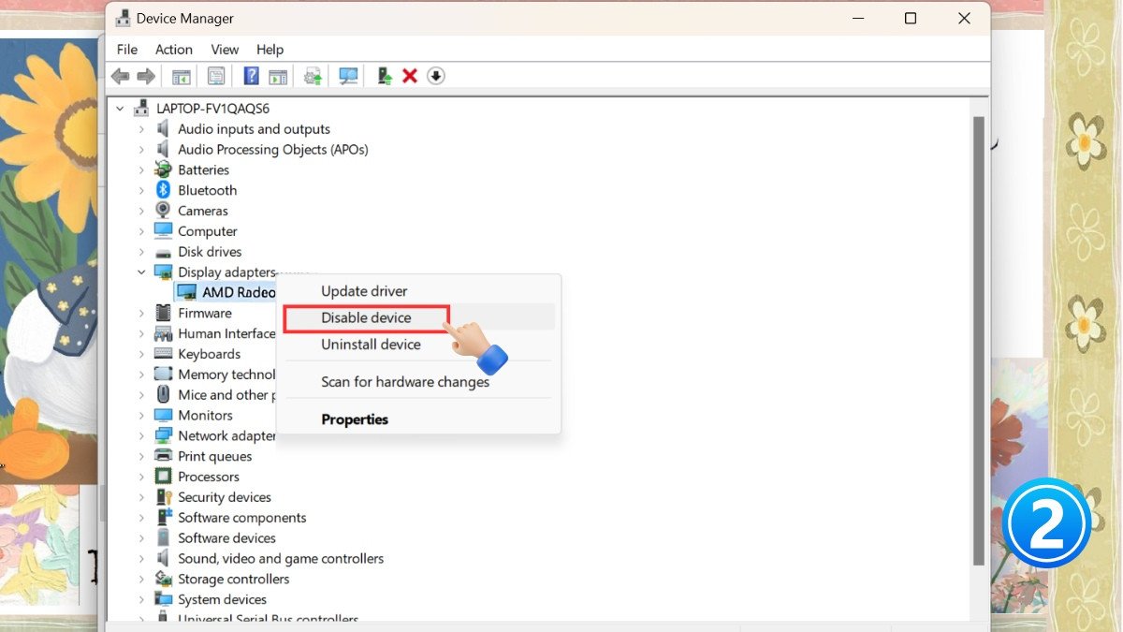This screenshot has height=632, width=1123.
Task: Click the vertical scrollbar of the device list
Action: (979, 337)
